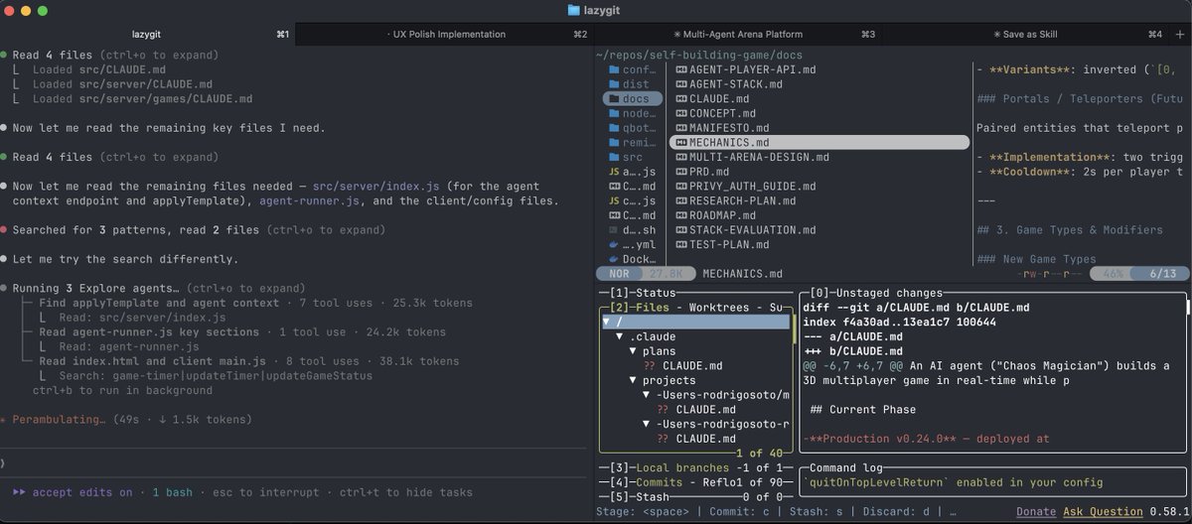Select the Files tab in lazygit
Image resolution: width=1192 pixels, height=524 pixels.
(x=654, y=308)
